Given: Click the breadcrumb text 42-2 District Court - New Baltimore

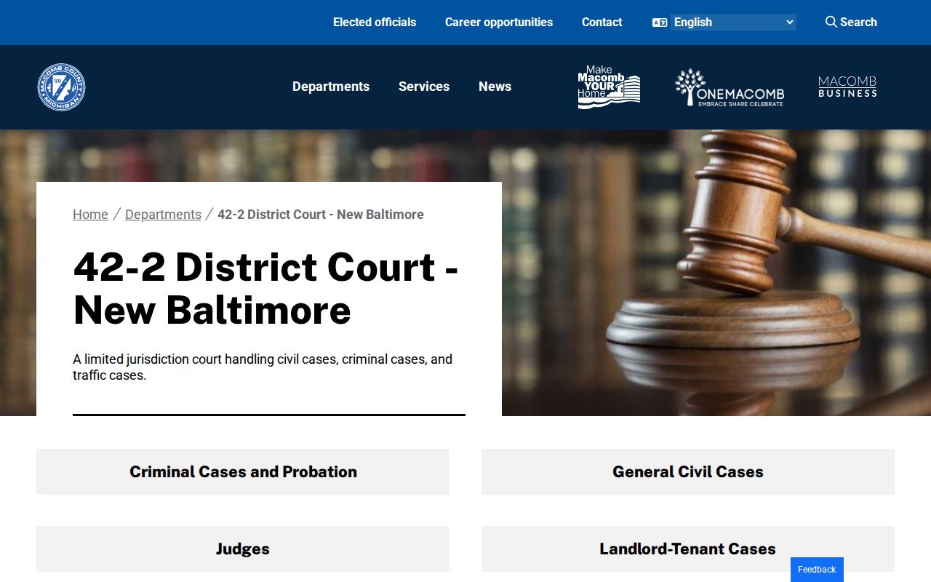Looking at the screenshot, I should click(x=321, y=215).
